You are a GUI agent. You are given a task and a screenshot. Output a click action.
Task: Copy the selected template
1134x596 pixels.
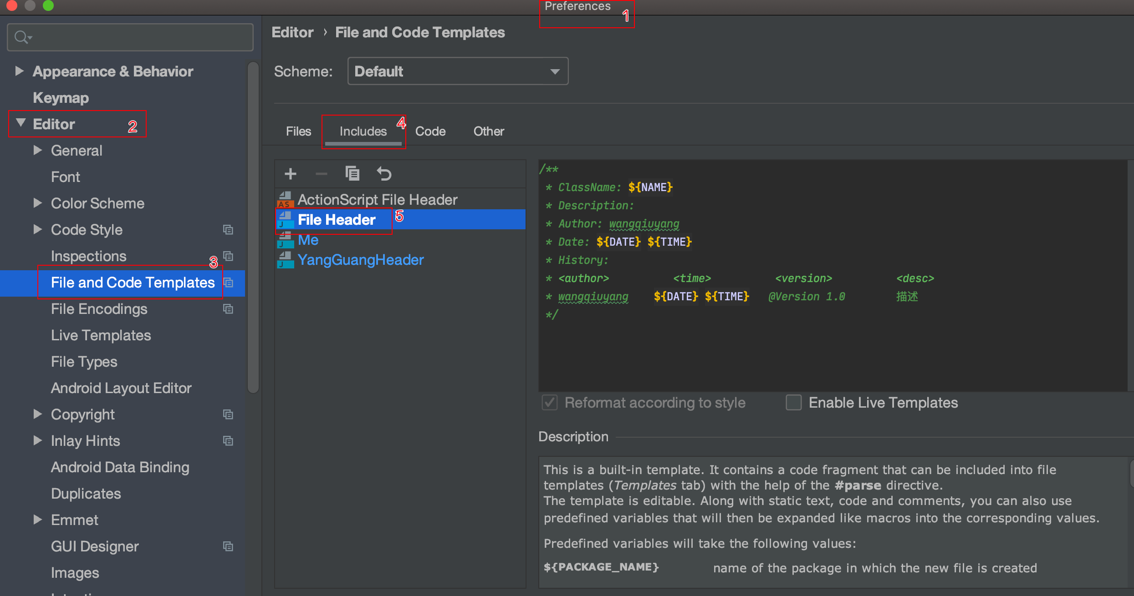coord(352,174)
